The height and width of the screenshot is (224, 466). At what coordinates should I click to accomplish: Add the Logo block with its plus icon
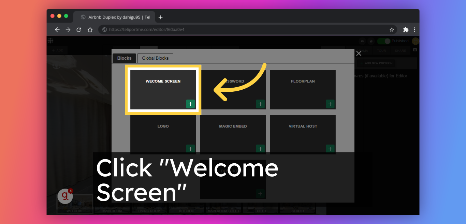(190, 149)
